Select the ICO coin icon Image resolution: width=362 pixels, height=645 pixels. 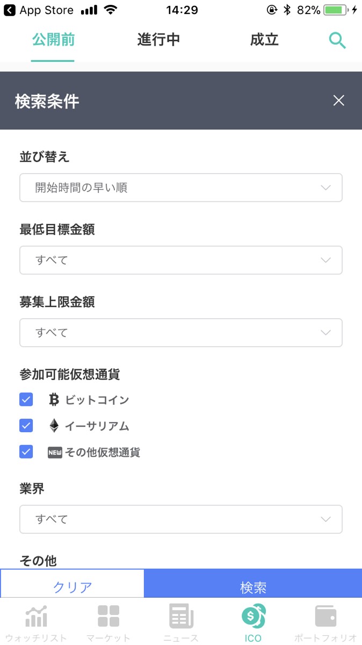253,617
